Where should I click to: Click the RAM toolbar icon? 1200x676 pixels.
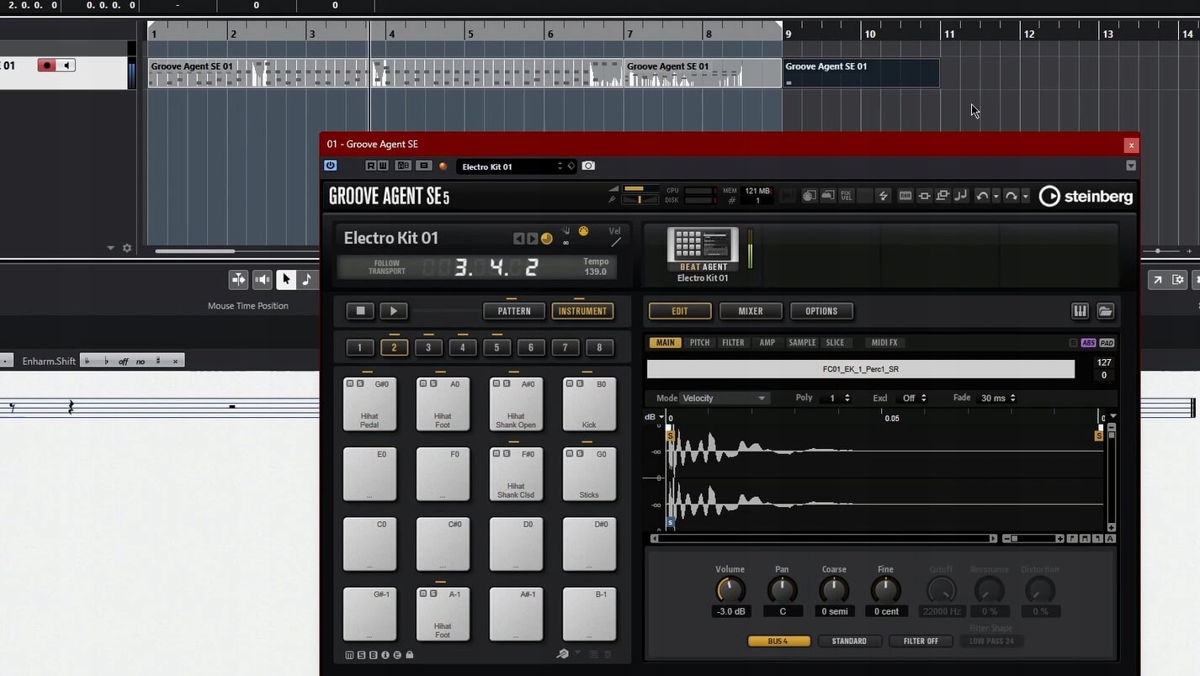[x=905, y=196]
